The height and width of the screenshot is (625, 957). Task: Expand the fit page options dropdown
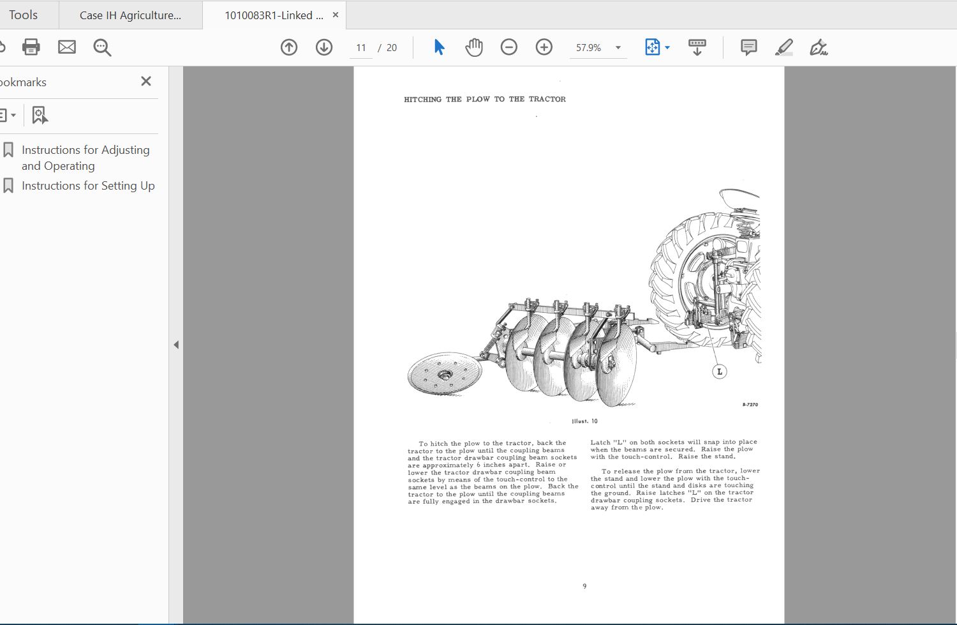[667, 48]
